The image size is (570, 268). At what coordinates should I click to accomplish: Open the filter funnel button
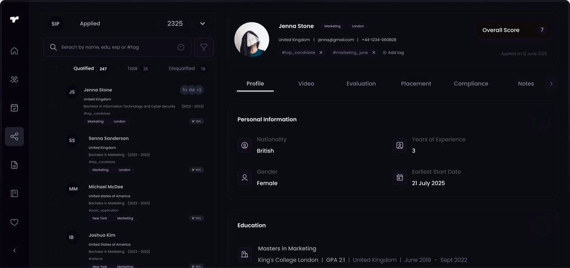[204, 47]
